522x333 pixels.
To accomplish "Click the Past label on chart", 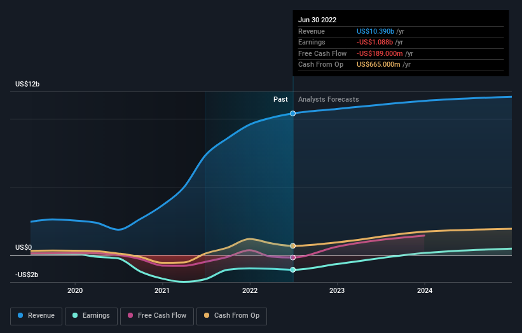I will (280, 100).
